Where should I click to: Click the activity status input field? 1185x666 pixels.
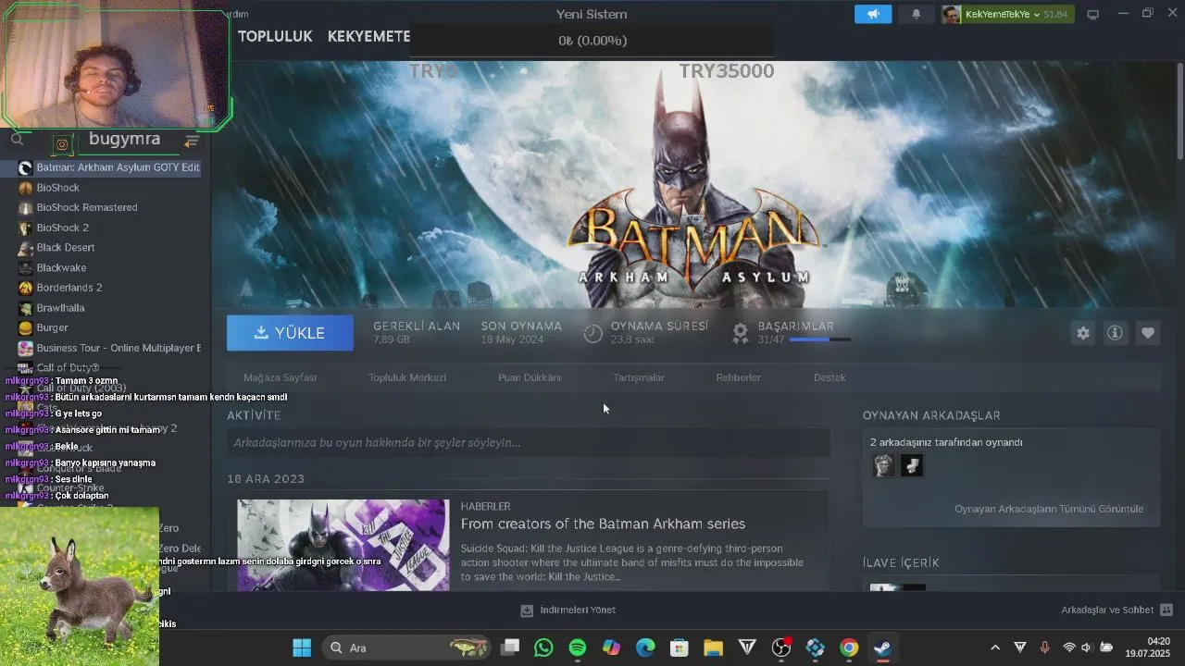[529, 443]
